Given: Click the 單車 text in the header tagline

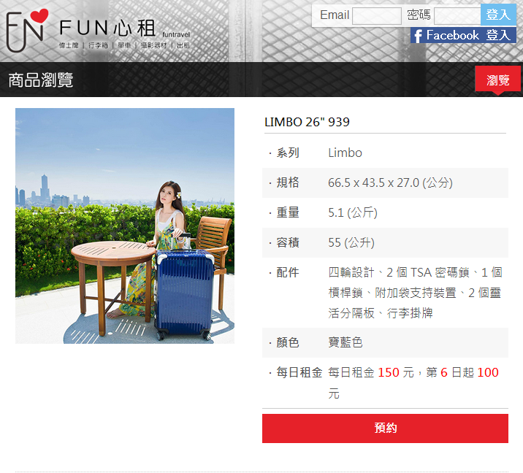Looking at the screenshot, I should 124,45.
